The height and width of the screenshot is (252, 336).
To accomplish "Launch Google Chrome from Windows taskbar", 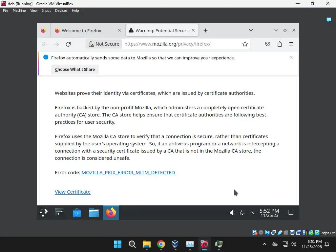I will 161,244.
